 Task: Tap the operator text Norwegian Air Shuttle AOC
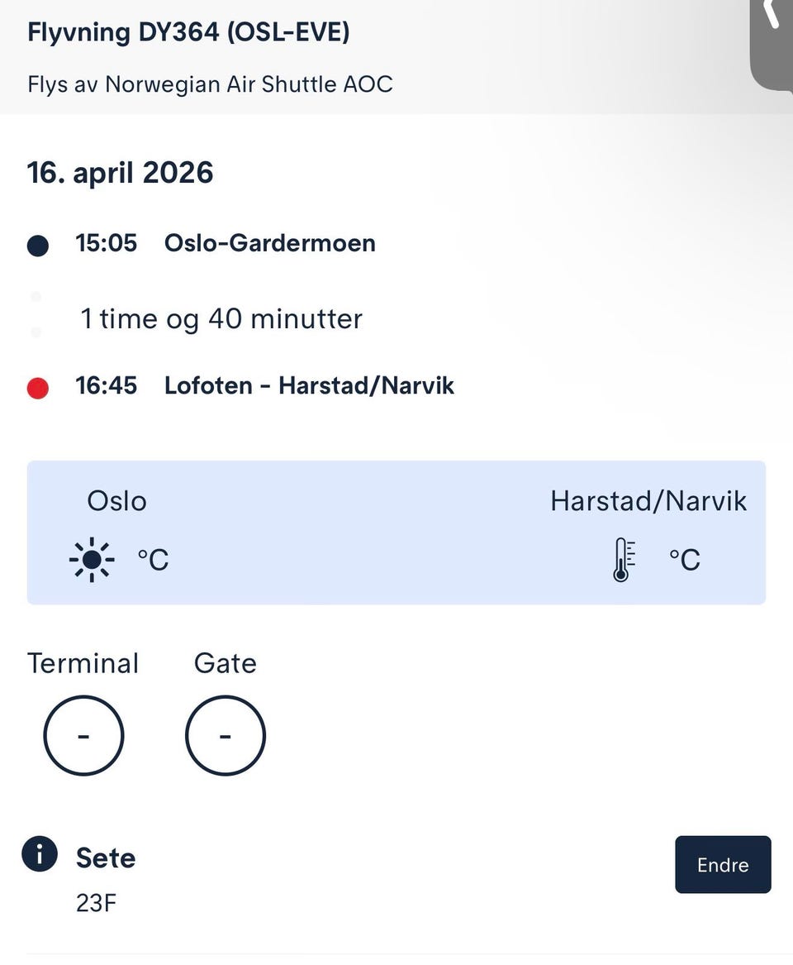(x=249, y=84)
